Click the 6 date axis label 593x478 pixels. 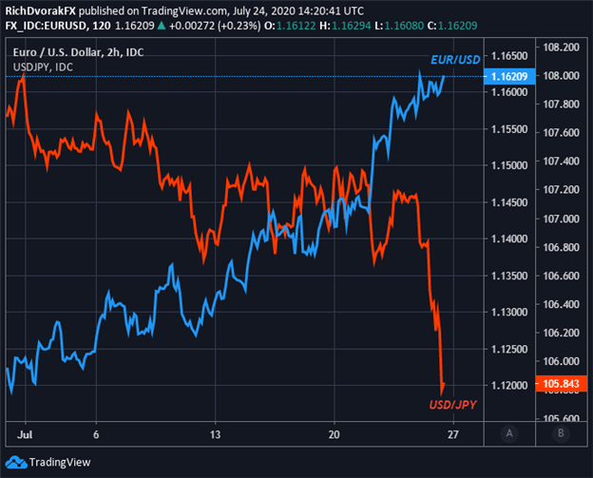pyautogui.click(x=96, y=434)
